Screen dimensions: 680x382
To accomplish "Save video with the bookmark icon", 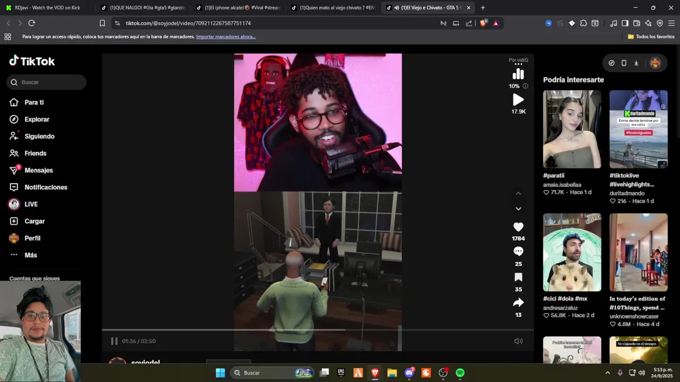I will 518,277.
